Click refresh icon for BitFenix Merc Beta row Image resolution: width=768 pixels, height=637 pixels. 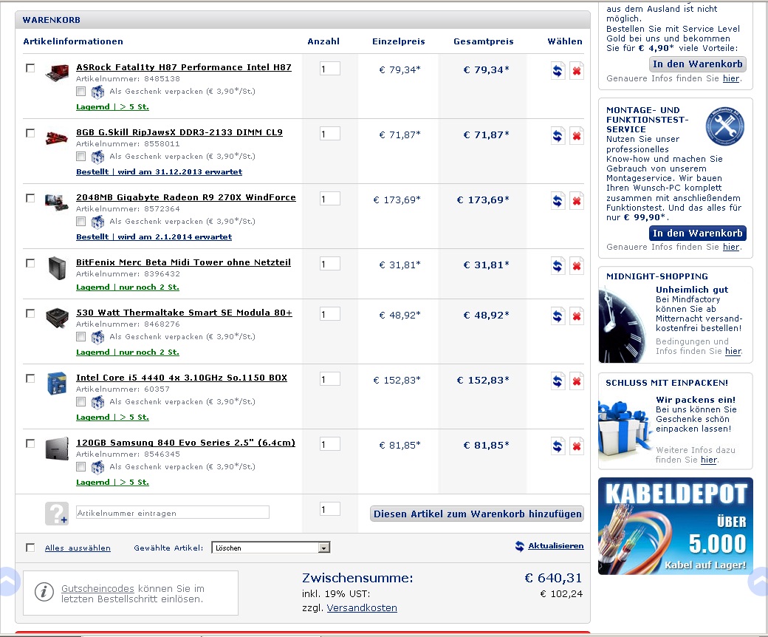pyautogui.click(x=558, y=266)
